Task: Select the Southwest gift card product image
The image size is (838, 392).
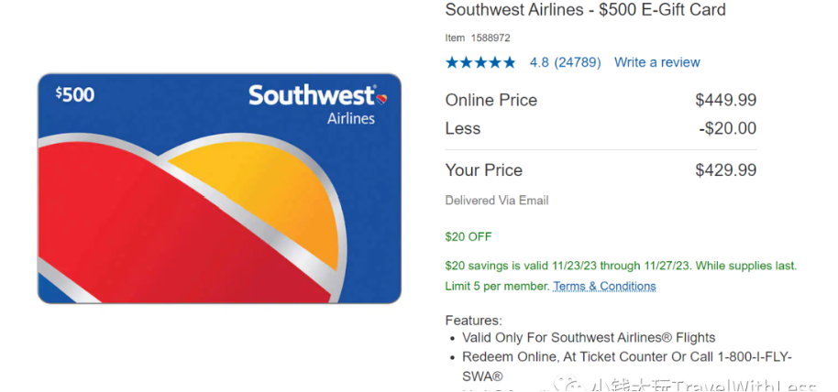Action: [219, 188]
